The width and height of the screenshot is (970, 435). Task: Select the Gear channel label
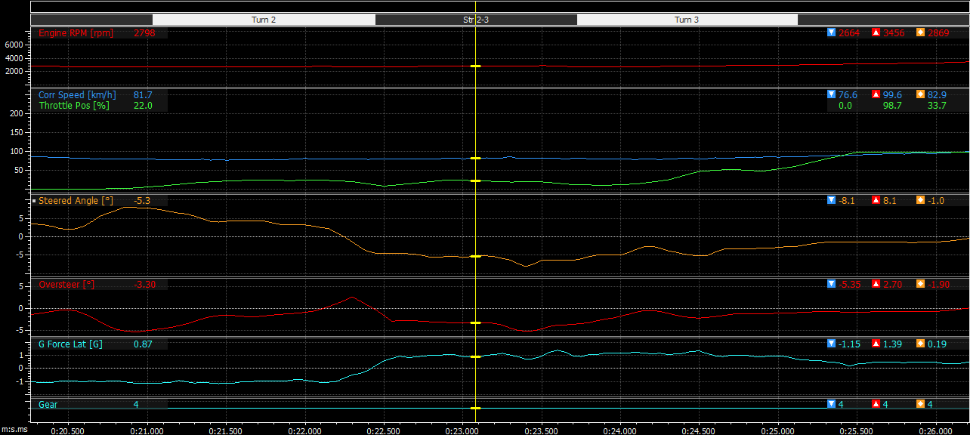[x=48, y=405]
